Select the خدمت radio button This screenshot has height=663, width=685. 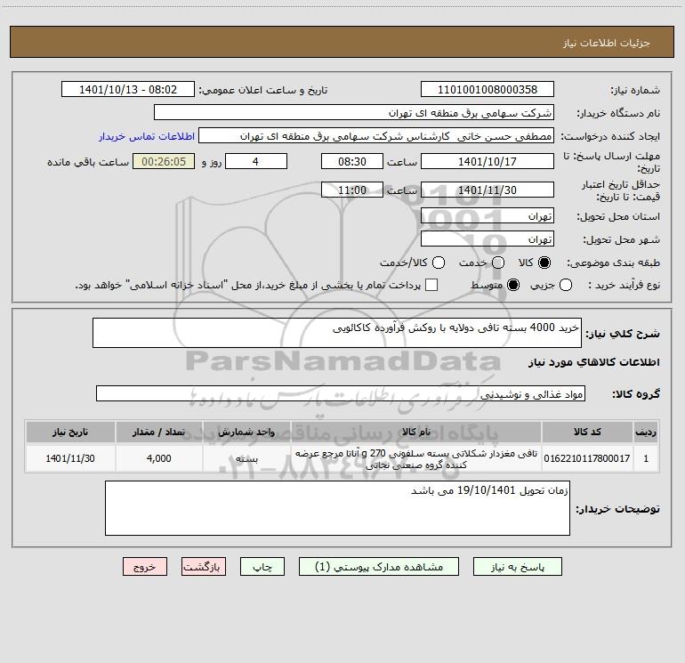pos(498,263)
